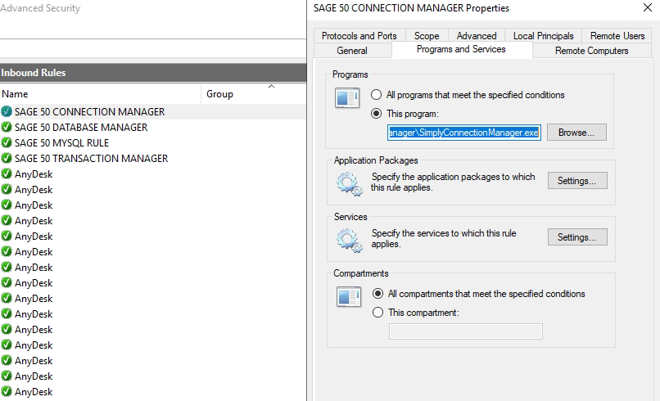Close the Properties dialog
This screenshot has height=401, width=660.
648,7
